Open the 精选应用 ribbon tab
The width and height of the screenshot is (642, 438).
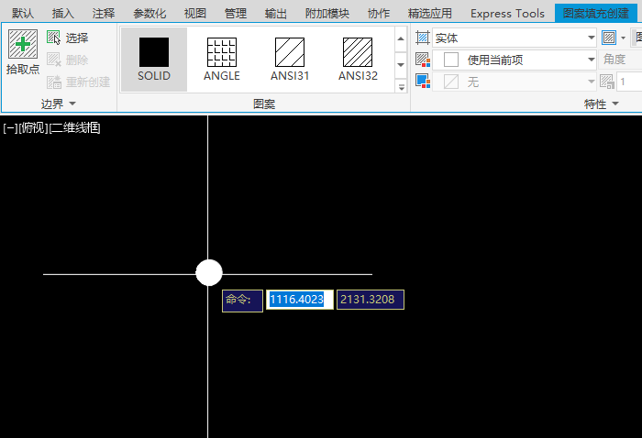point(430,14)
